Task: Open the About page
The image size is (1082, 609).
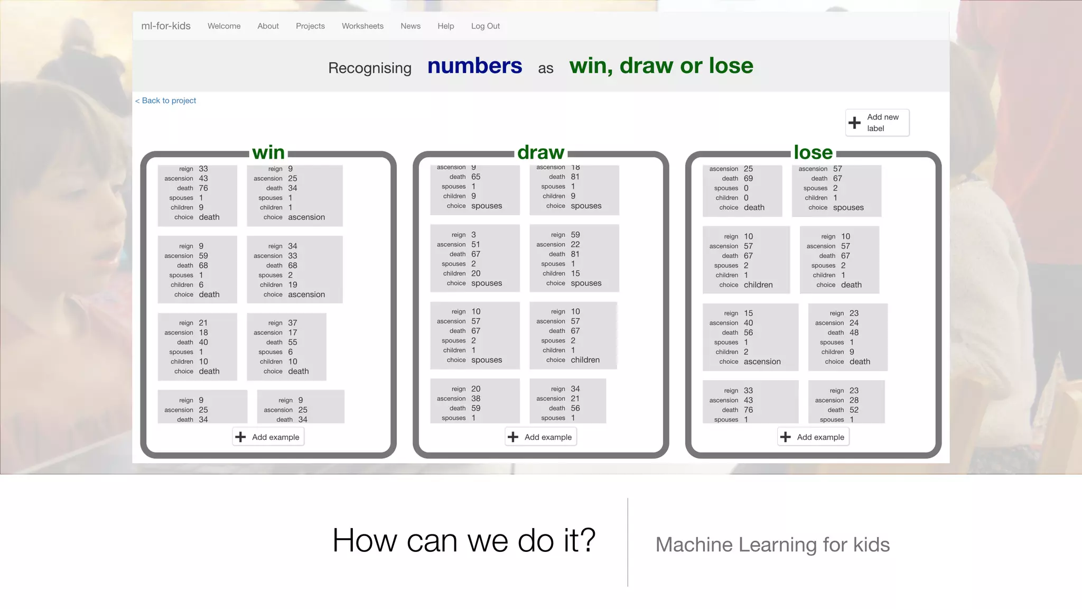Action: (x=268, y=26)
